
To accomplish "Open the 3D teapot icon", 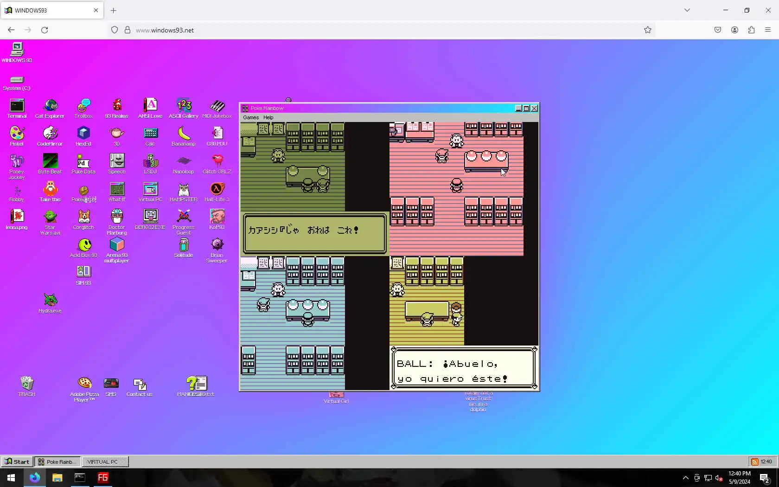I will point(117,136).
